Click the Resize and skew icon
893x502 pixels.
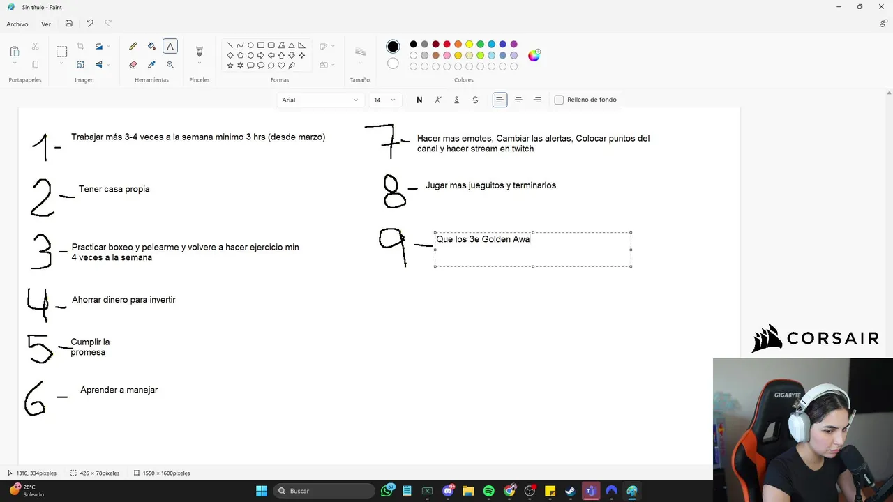(80, 64)
